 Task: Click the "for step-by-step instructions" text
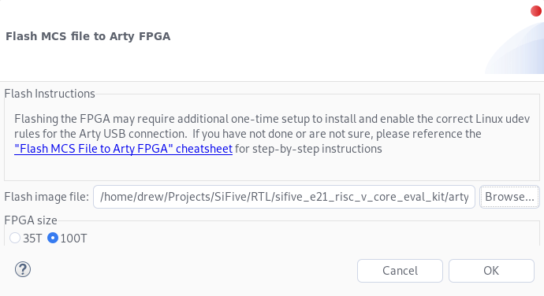point(308,149)
